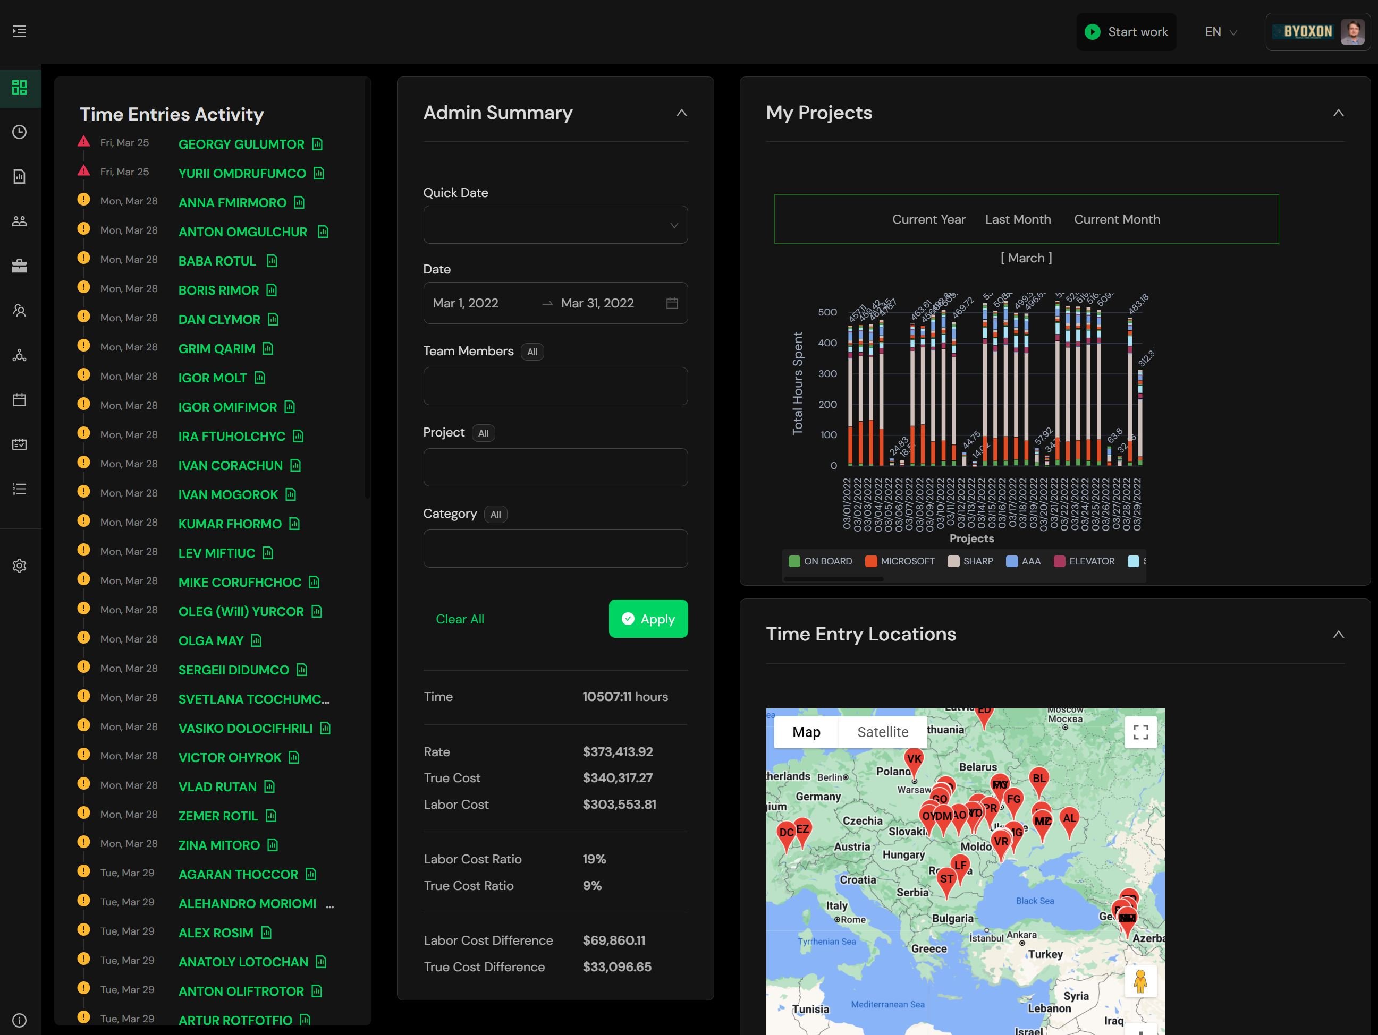Click the hamburger menu collapse icon

(x=19, y=31)
